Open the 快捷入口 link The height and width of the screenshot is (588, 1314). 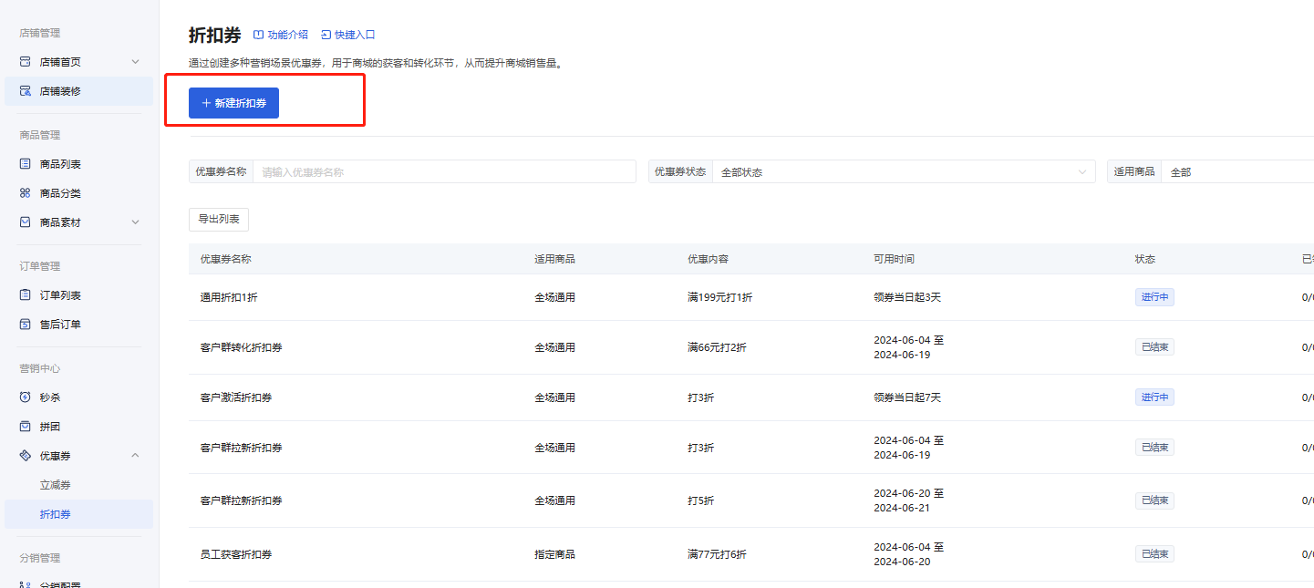point(347,35)
